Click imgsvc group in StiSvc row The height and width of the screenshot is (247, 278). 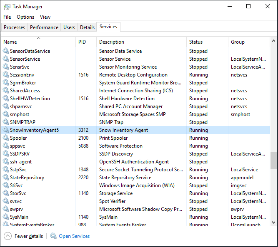[x=239, y=185]
